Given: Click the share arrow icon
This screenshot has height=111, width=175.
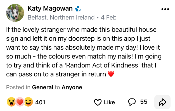Looking at the screenshot, I should pyautogui.click(x=162, y=102).
